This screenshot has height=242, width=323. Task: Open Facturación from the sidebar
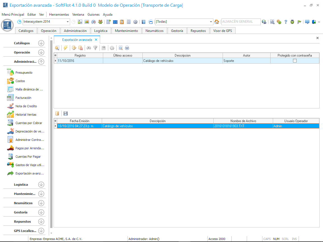23,98
